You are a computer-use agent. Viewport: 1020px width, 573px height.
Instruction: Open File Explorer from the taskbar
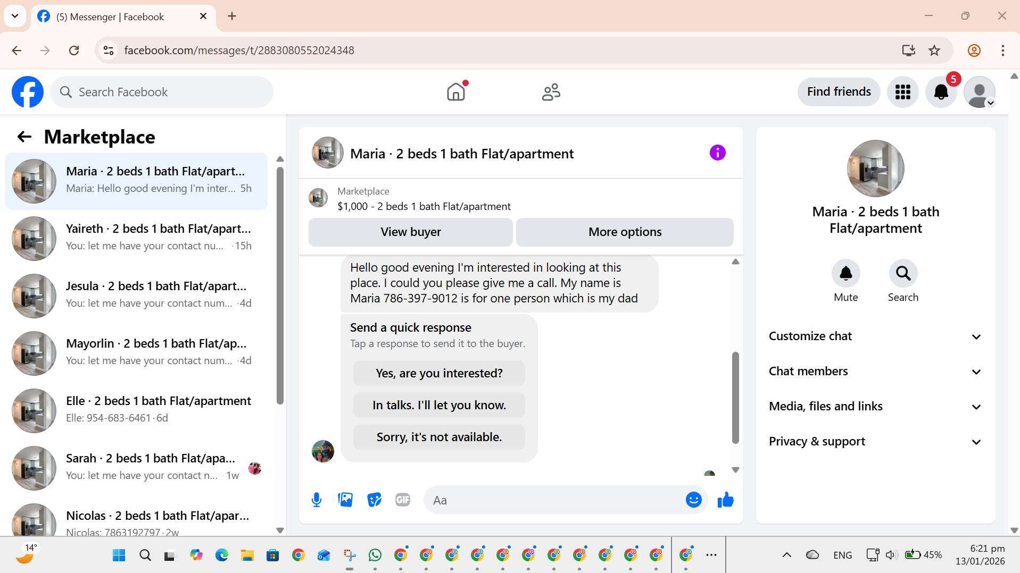click(247, 555)
